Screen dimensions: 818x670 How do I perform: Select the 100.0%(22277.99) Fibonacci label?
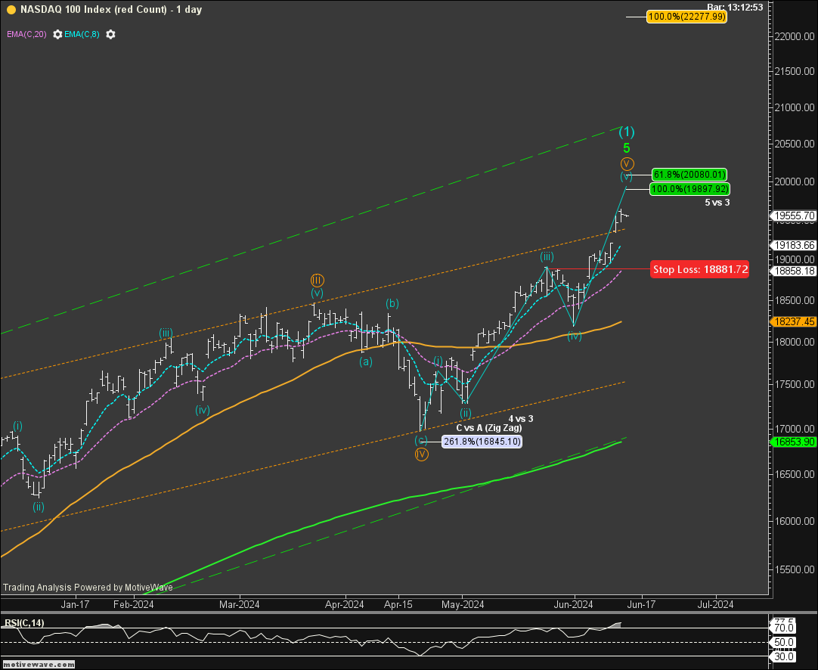pos(686,17)
